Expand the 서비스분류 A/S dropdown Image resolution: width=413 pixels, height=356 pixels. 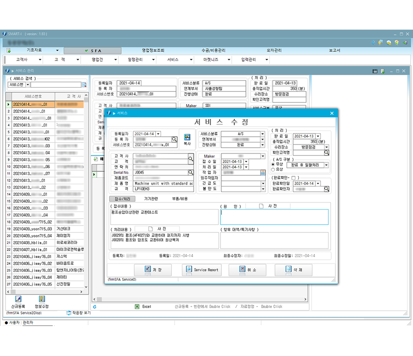pos(262,134)
